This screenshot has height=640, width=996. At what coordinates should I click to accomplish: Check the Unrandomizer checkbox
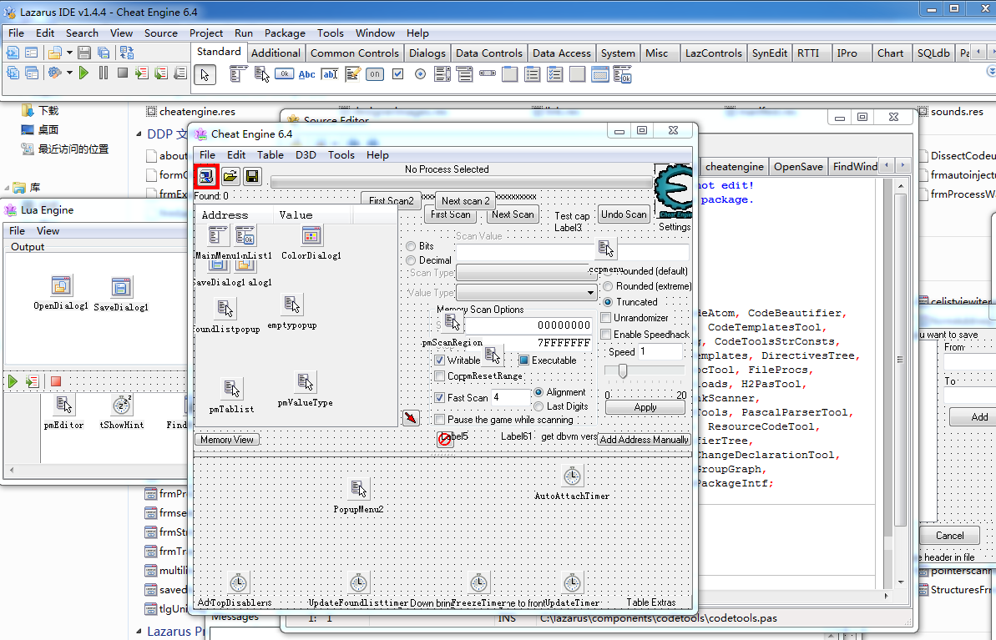606,317
